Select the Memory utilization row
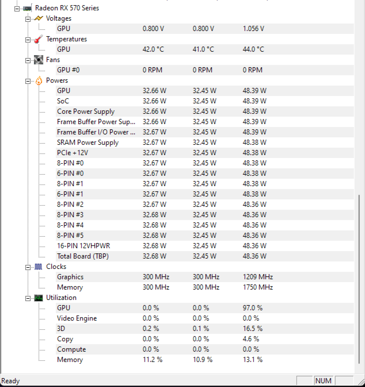 click(x=205, y=360)
